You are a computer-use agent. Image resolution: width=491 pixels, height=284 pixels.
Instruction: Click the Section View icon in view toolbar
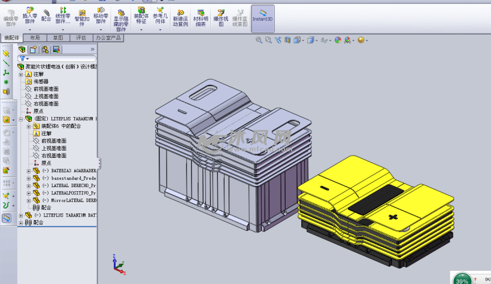pos(288,40)
